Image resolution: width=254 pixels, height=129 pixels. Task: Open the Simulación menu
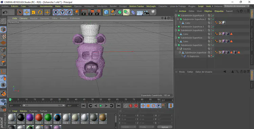[x=102, y=6]
